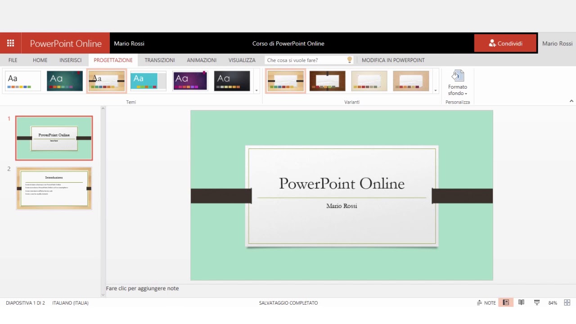Click SALVATAGGIO COMPLETATO status
The image size is (576, 324).
288,303
